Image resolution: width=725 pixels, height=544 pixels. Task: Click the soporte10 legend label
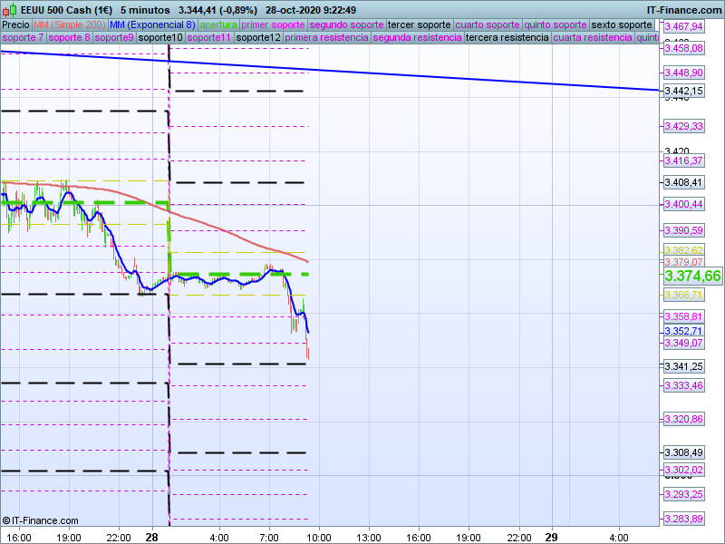click(161, 38)
